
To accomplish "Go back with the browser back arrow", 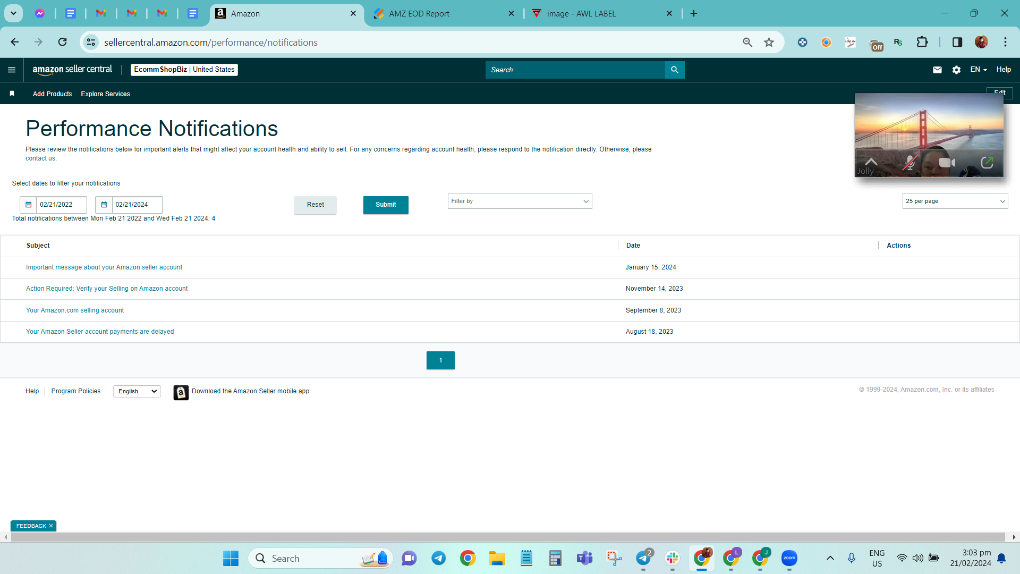I will coord(15,42).
